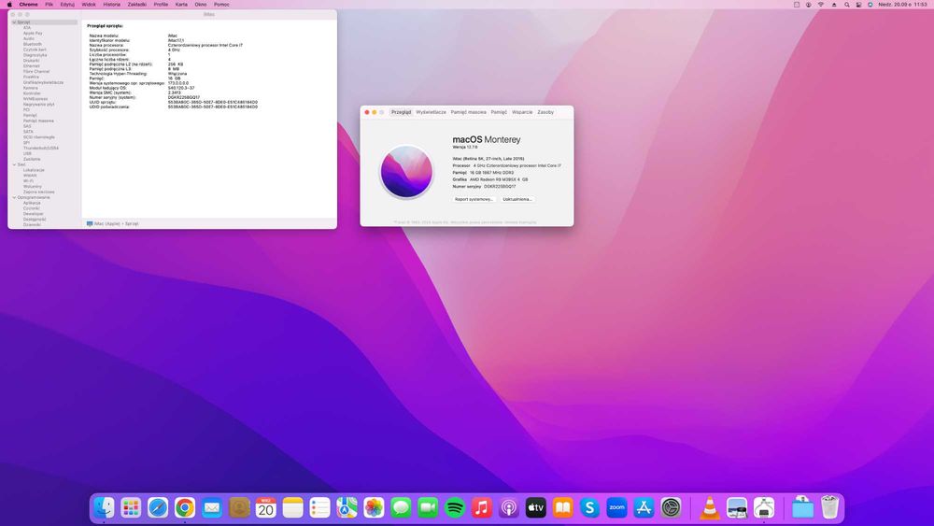Open the Mail app in Dock

coord(212,507)
